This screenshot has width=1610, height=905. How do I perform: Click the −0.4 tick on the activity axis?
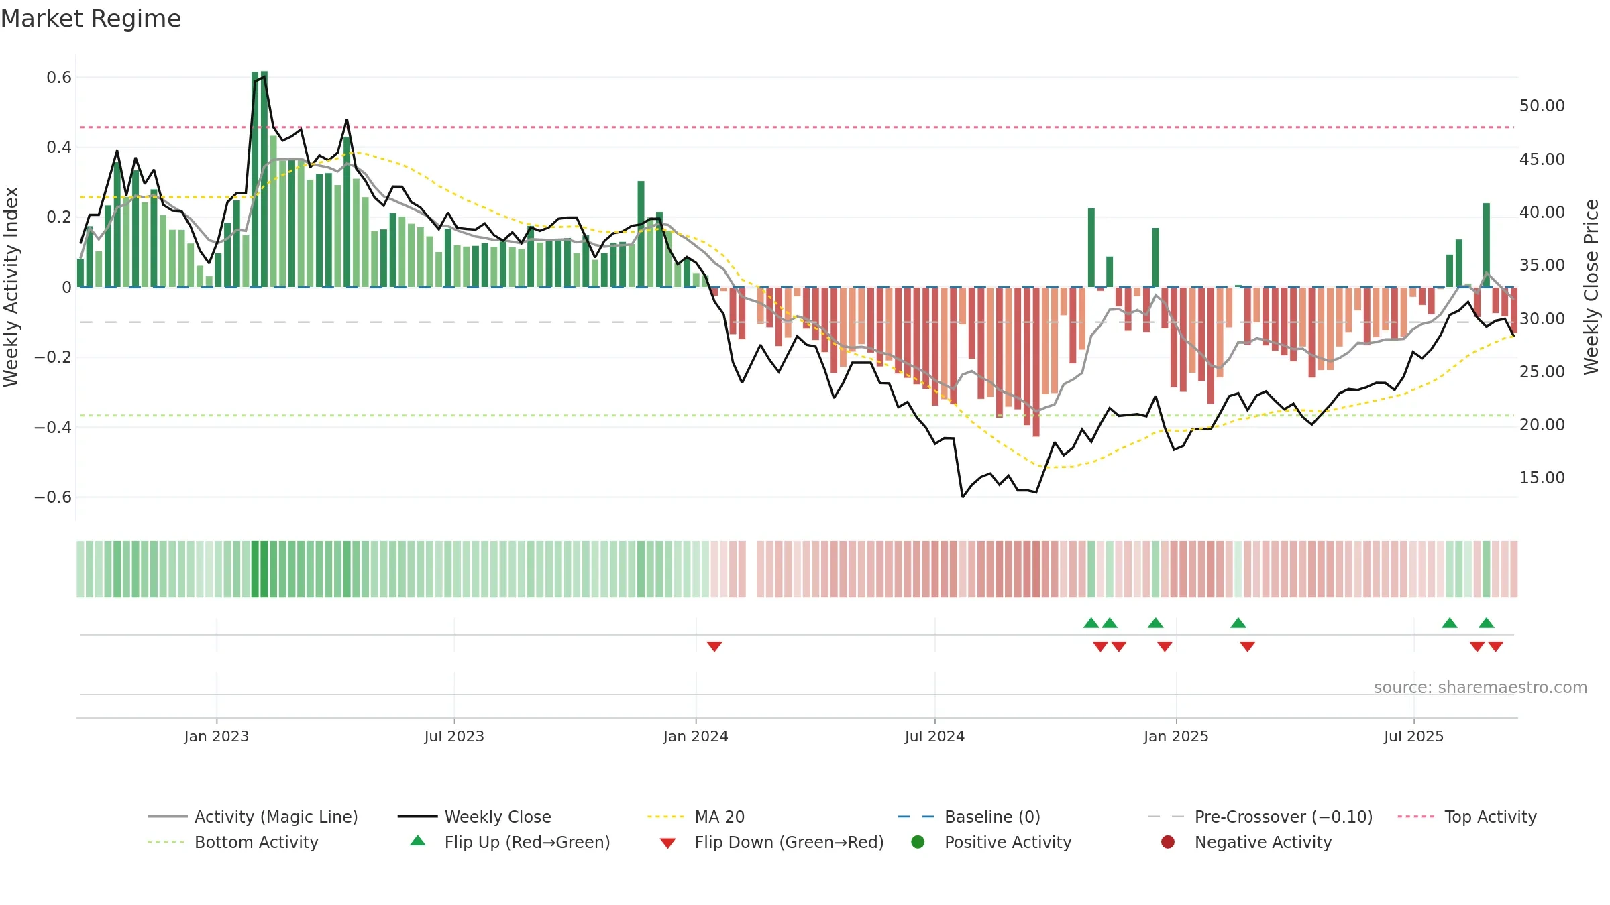[x=53, y=426]
